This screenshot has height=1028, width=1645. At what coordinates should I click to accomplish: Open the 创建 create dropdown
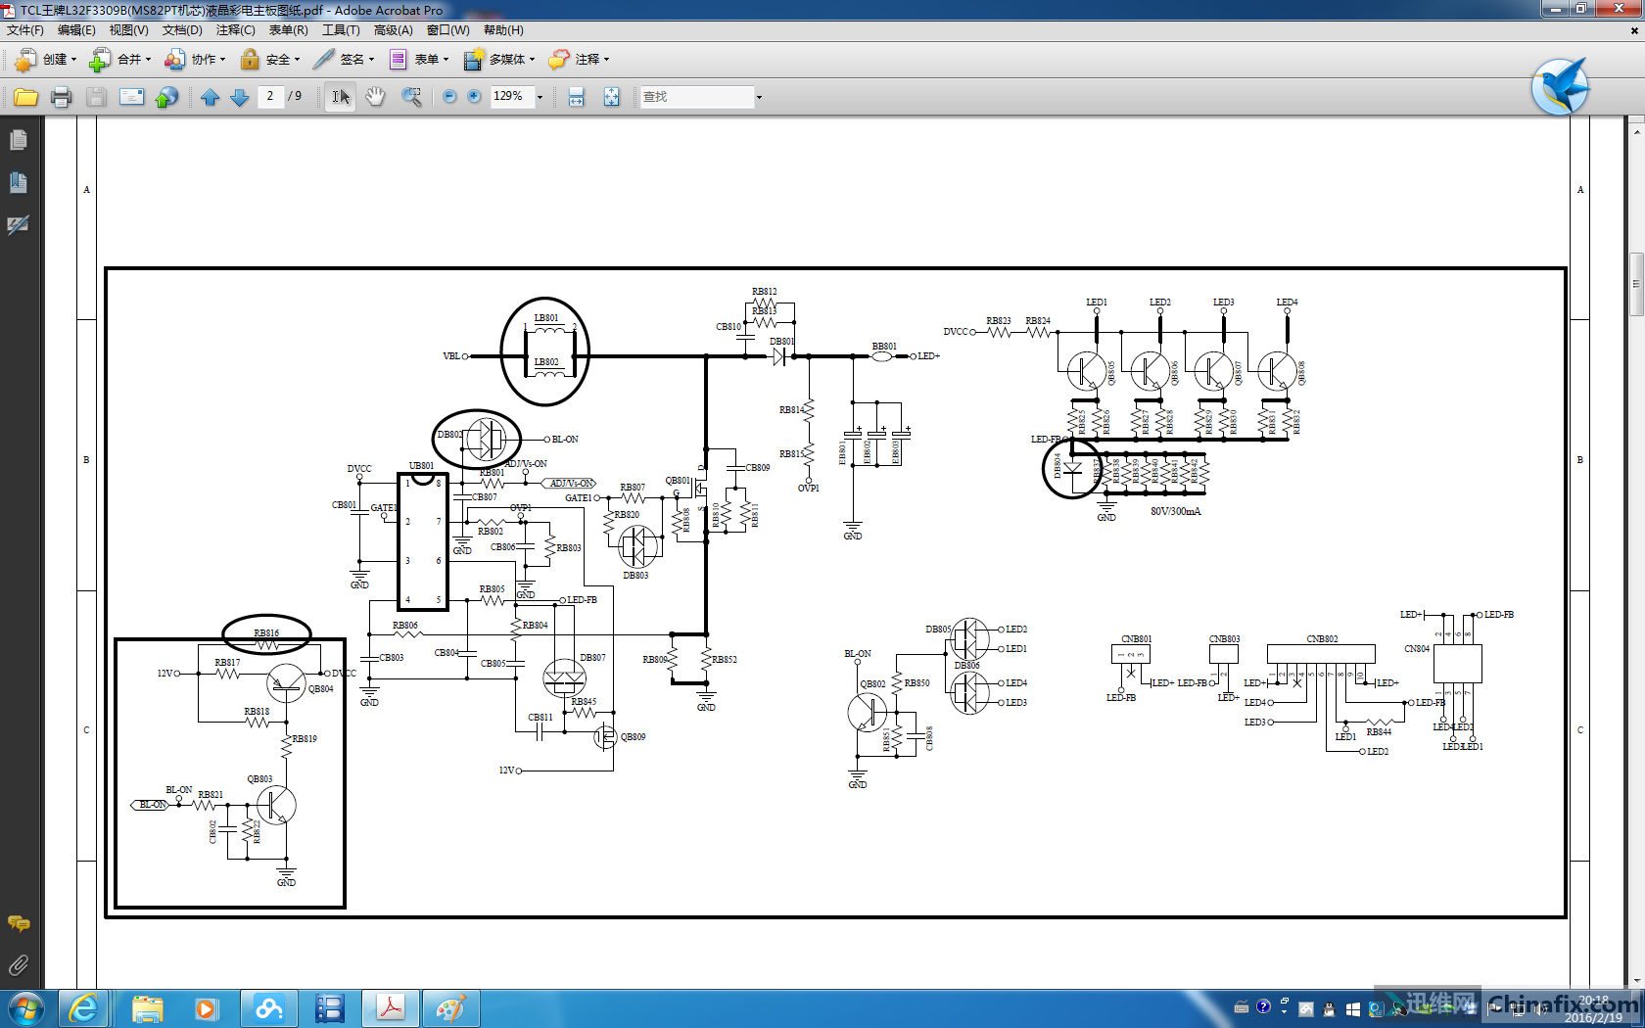[45, 60]
